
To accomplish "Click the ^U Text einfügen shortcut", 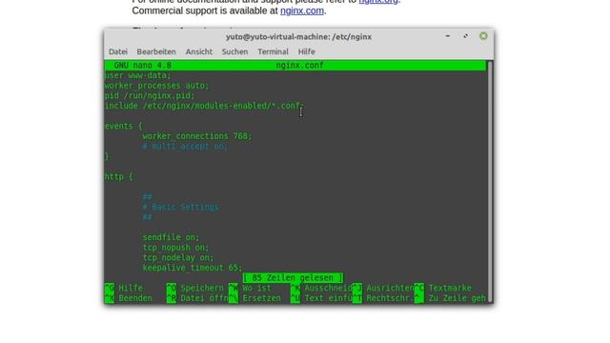I will 321,298.
